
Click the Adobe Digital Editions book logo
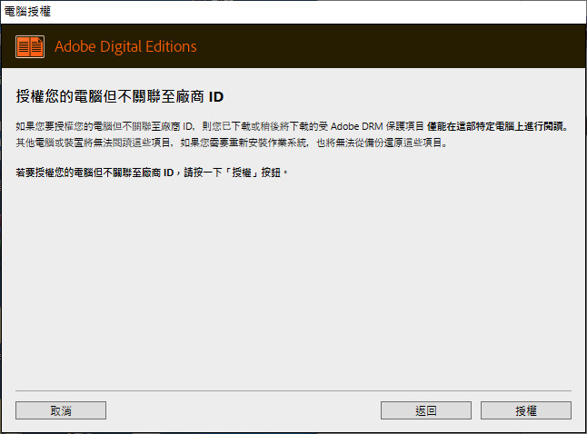30,46
